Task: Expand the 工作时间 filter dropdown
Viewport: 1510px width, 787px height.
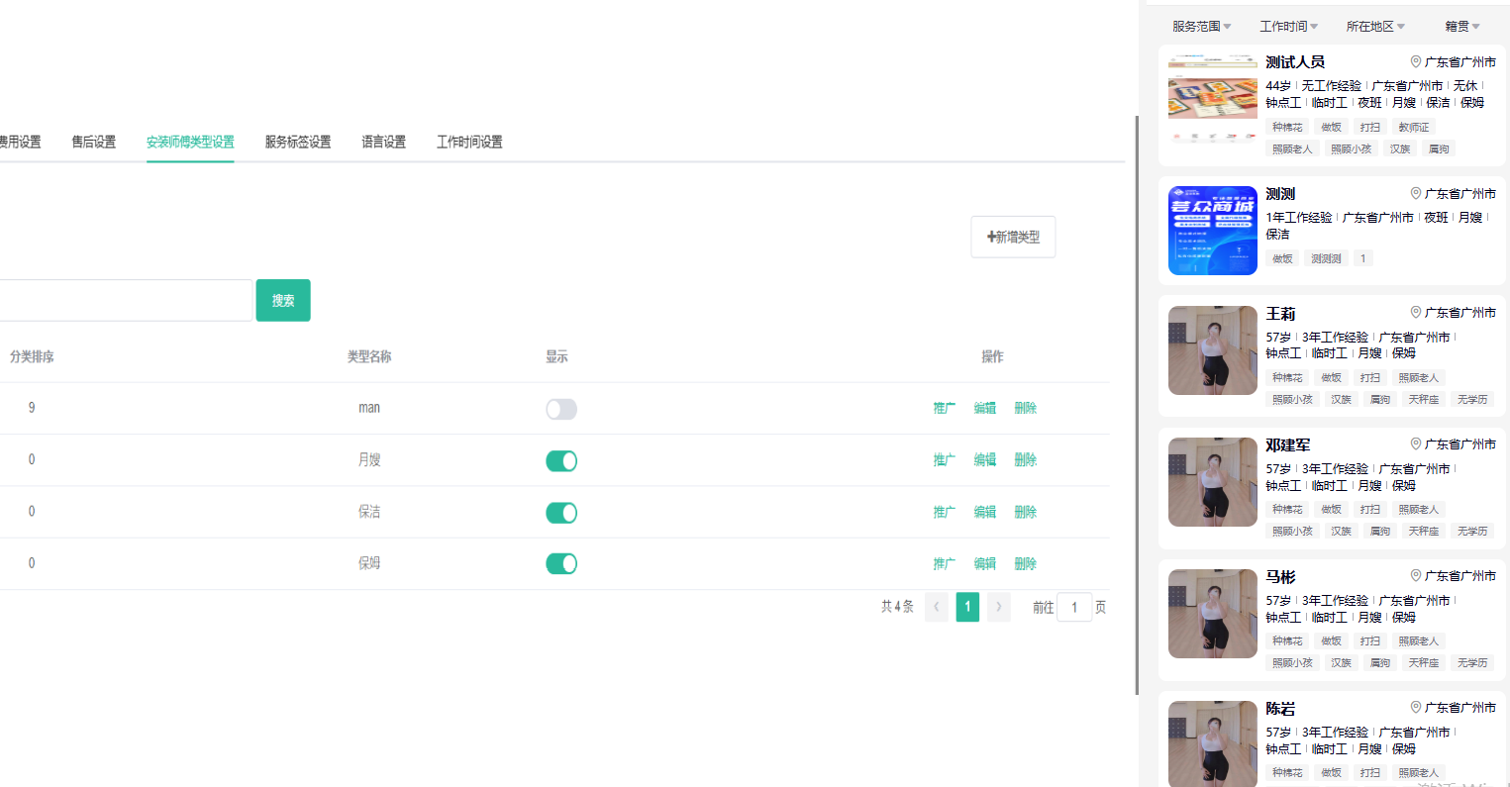Action: 1289,27
